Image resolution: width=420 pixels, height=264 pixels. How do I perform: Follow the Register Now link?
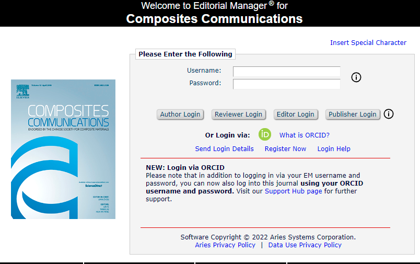pos(285,149)
